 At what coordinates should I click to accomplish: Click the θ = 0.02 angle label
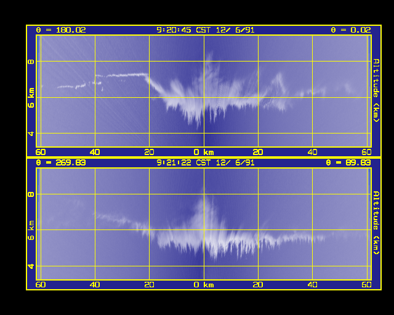coord(351,30)
